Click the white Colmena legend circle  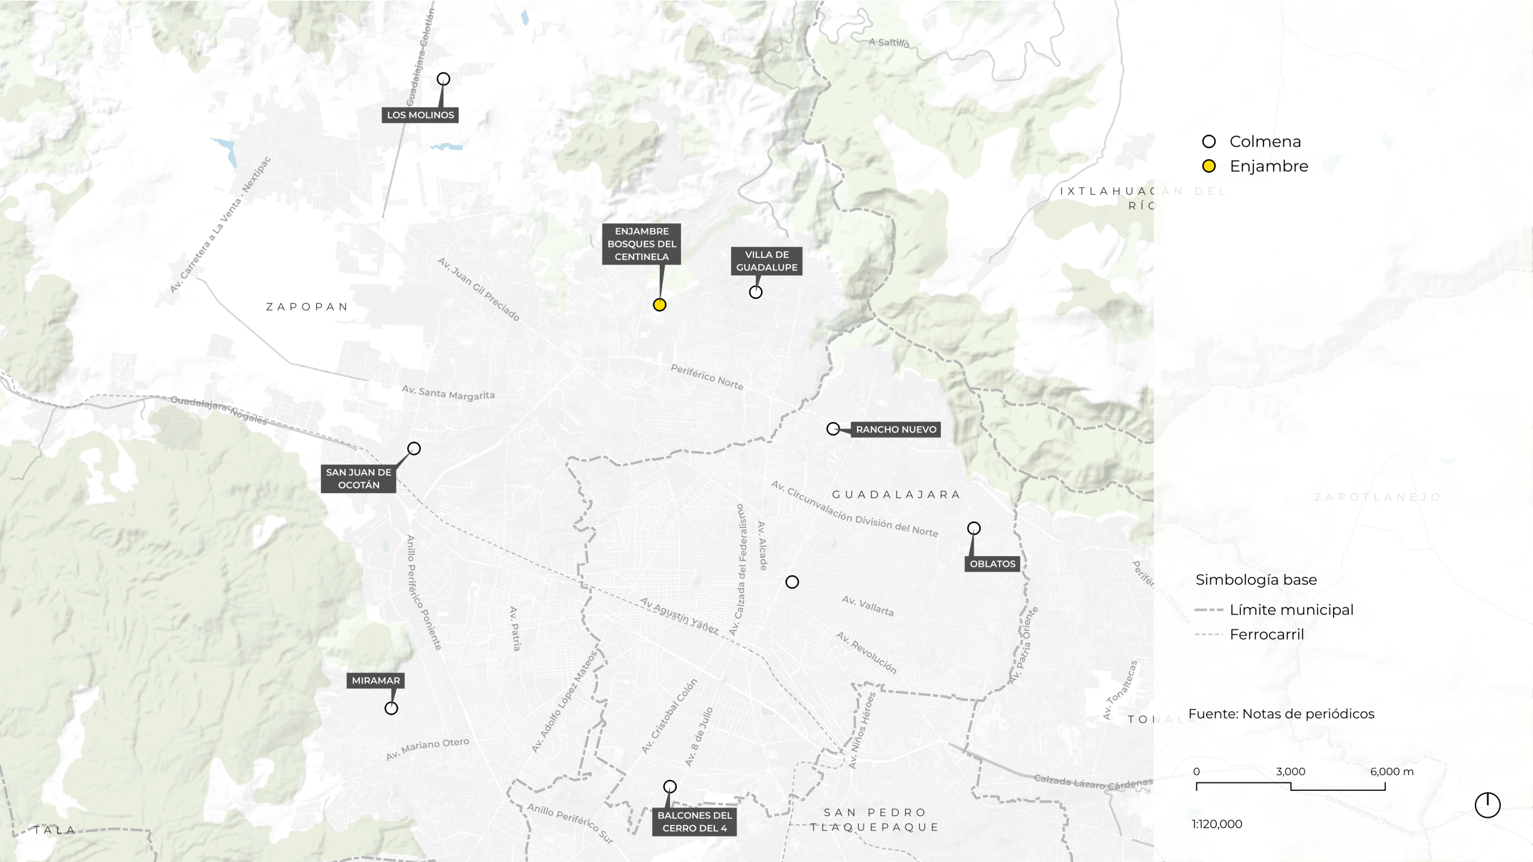click(1209, 142)
